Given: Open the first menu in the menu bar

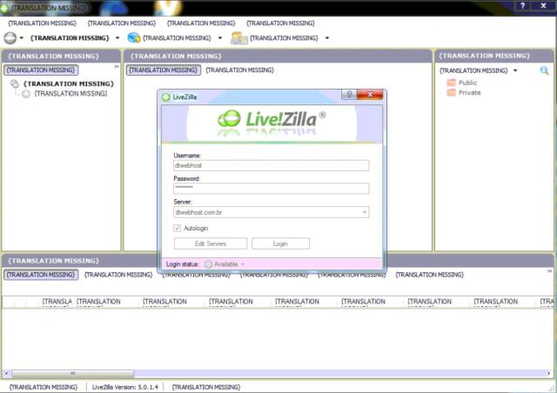Looking at the screenshot, I should coord(43,23).
